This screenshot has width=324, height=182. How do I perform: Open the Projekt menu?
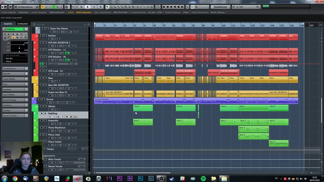coord(28,2)
